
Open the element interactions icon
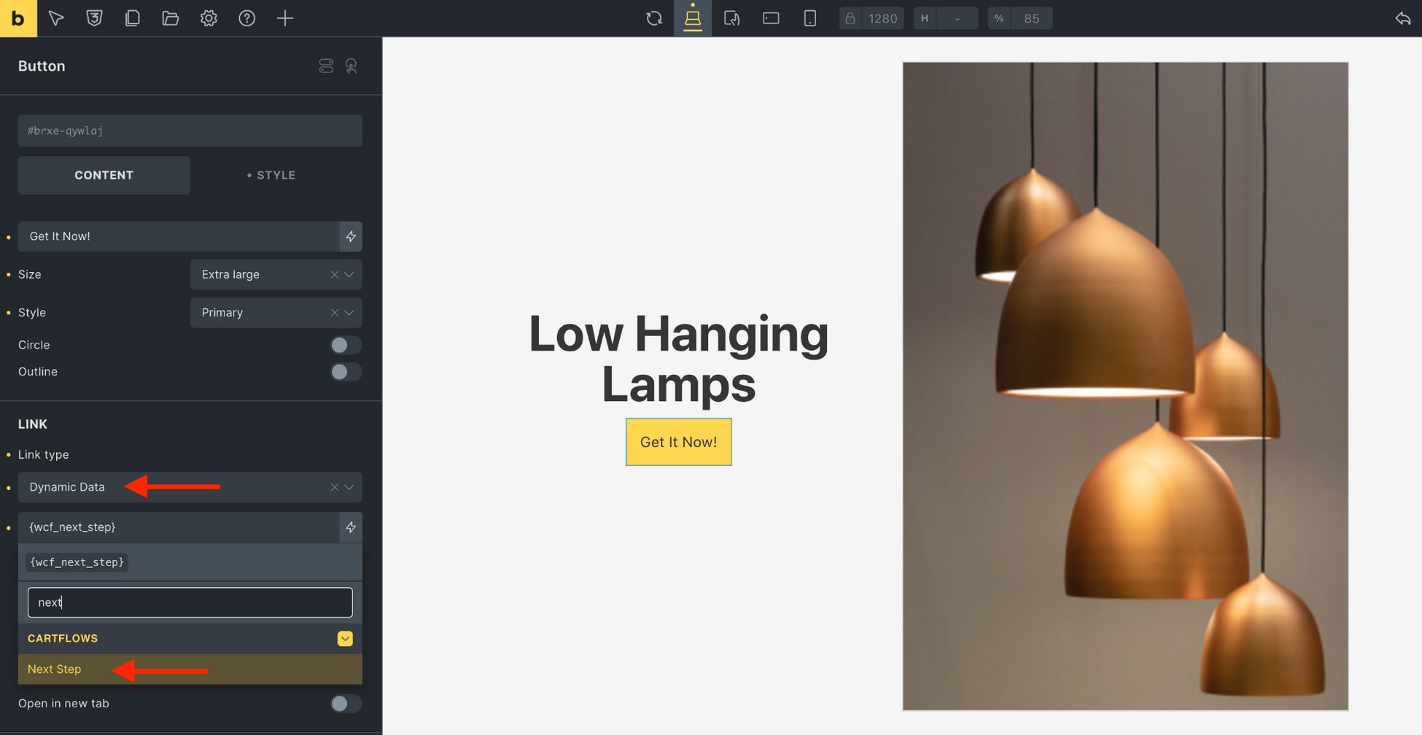click(351, 66)
